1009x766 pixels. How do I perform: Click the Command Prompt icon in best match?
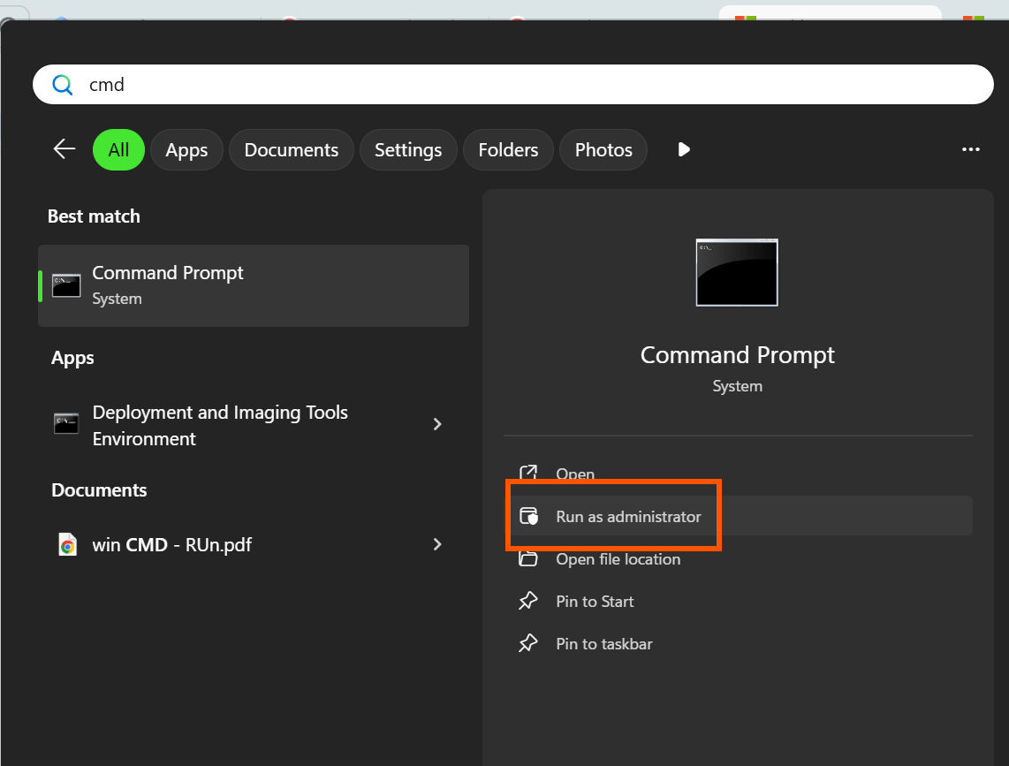coord(66,285)
